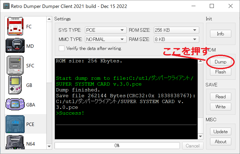Pick the GB Game Boy console icon
The width and height of the screenshot is (240, 154).
15,85
